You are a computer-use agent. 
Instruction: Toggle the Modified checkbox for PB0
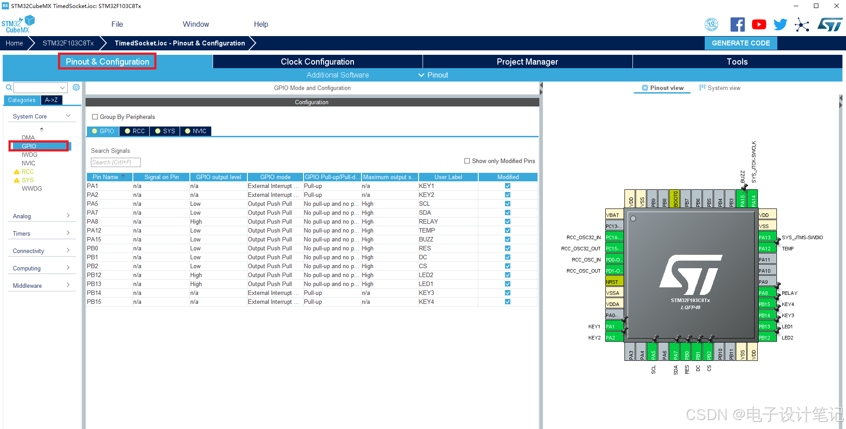pyautogui.click(x=508, y=248)
